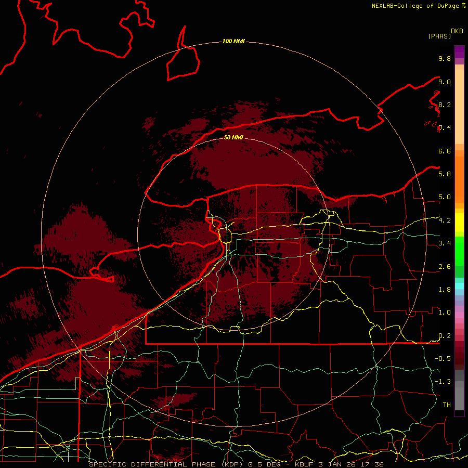Click the 0.2 scale value

click(x=445, y=336)
